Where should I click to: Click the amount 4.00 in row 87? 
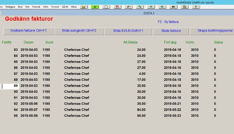(142, 74)
